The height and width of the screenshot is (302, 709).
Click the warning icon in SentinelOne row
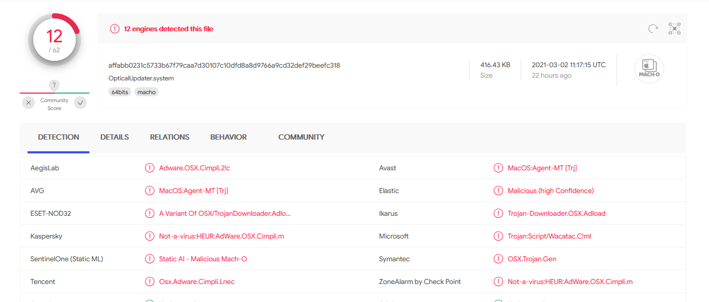[150, 259]
